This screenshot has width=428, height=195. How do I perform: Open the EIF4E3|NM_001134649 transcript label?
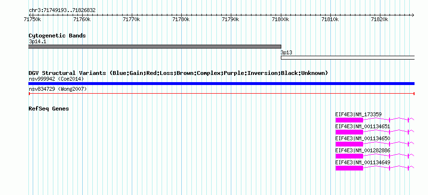point(363,162)
